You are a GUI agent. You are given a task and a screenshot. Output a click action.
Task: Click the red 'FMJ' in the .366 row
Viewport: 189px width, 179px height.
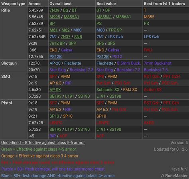tap(148, 50)
